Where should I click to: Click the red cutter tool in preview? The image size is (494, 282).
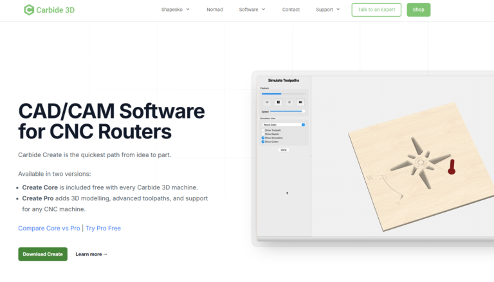click(x=452, y=167)
